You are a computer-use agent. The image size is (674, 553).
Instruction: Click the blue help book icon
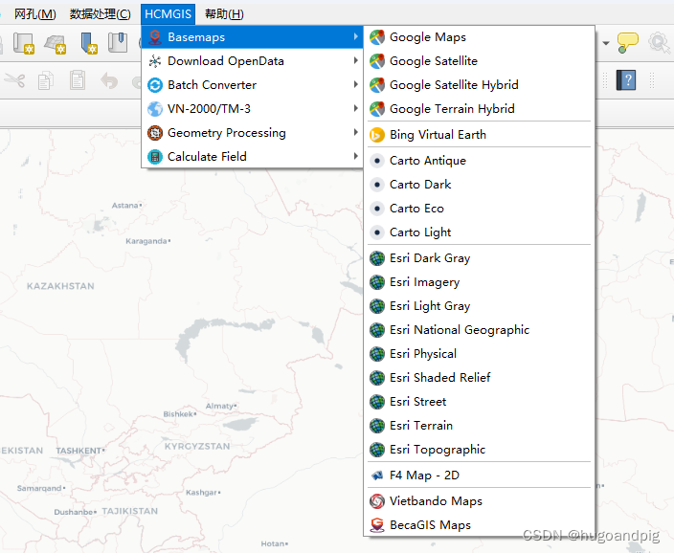pyautogui.click(x=626, y=80)
